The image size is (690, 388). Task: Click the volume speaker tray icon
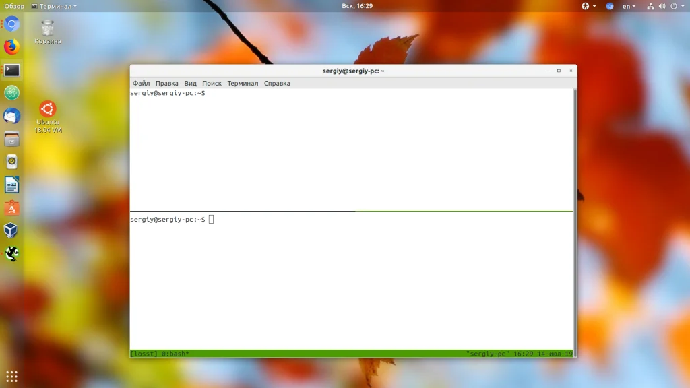pyautogui.click(x=662, y=6)
